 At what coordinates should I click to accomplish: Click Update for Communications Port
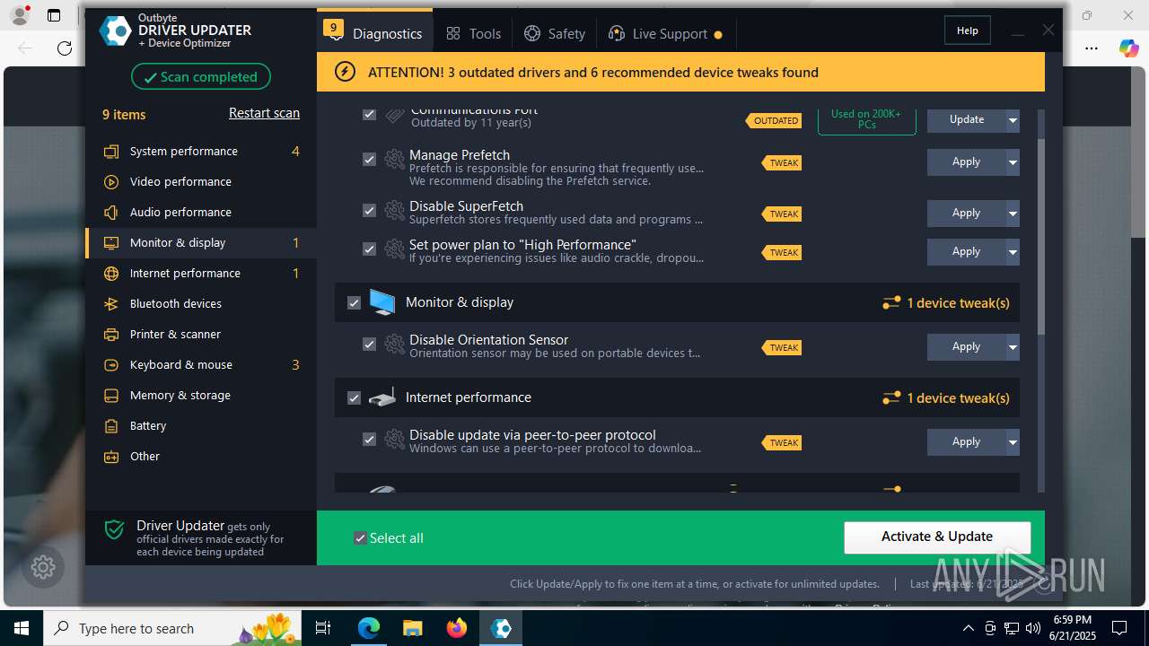pos(966,120)
